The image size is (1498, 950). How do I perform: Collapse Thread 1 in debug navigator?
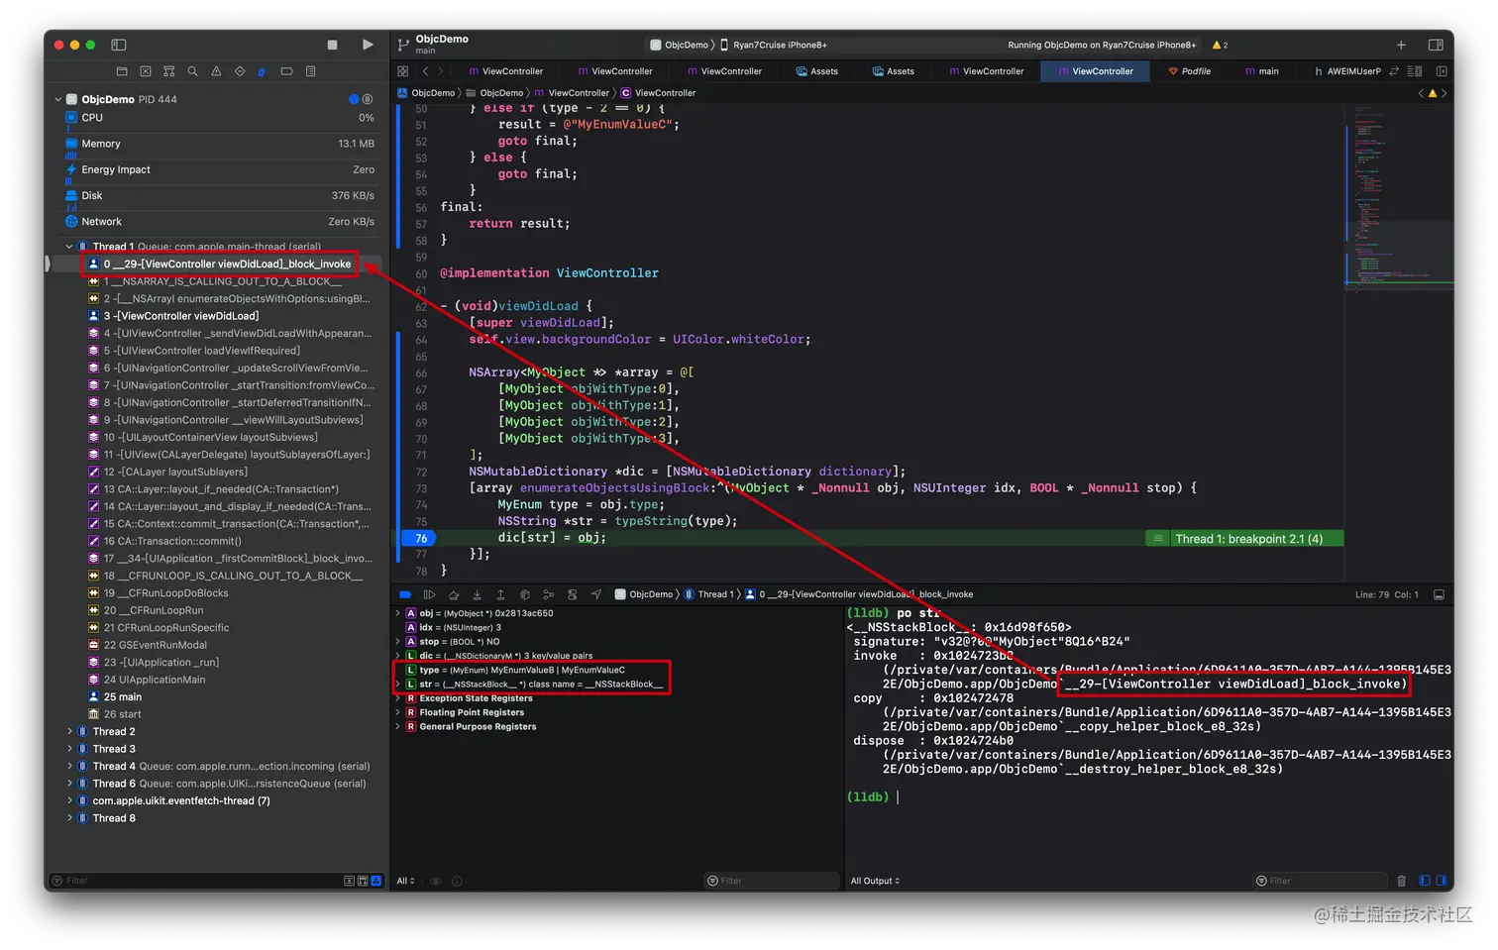pos(69,247)
